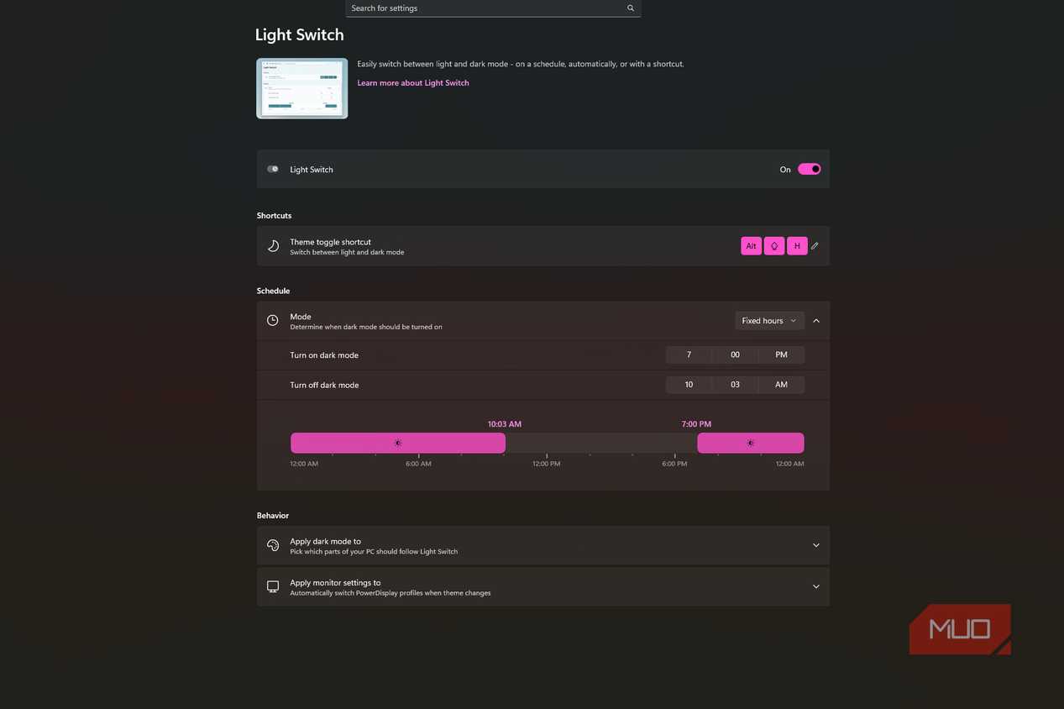Expand the Apply monitor settings to section
Image resolution: width=1064 pixels, height=709 pixels.
(x=816, y=586)
